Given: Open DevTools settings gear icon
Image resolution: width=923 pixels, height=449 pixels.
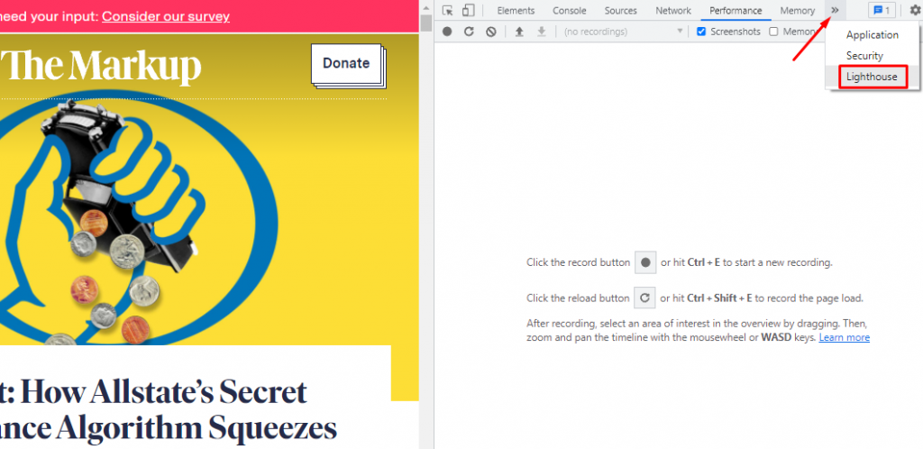Looking at the screenshot, I should click(x=918, y=11).
